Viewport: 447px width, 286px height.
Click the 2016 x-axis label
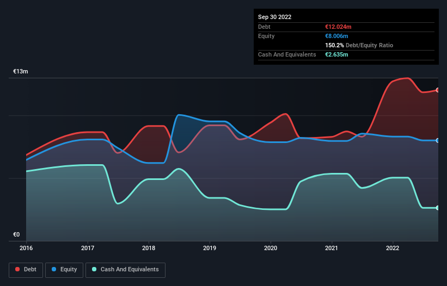pyautogui.click(x=26, y=248)
